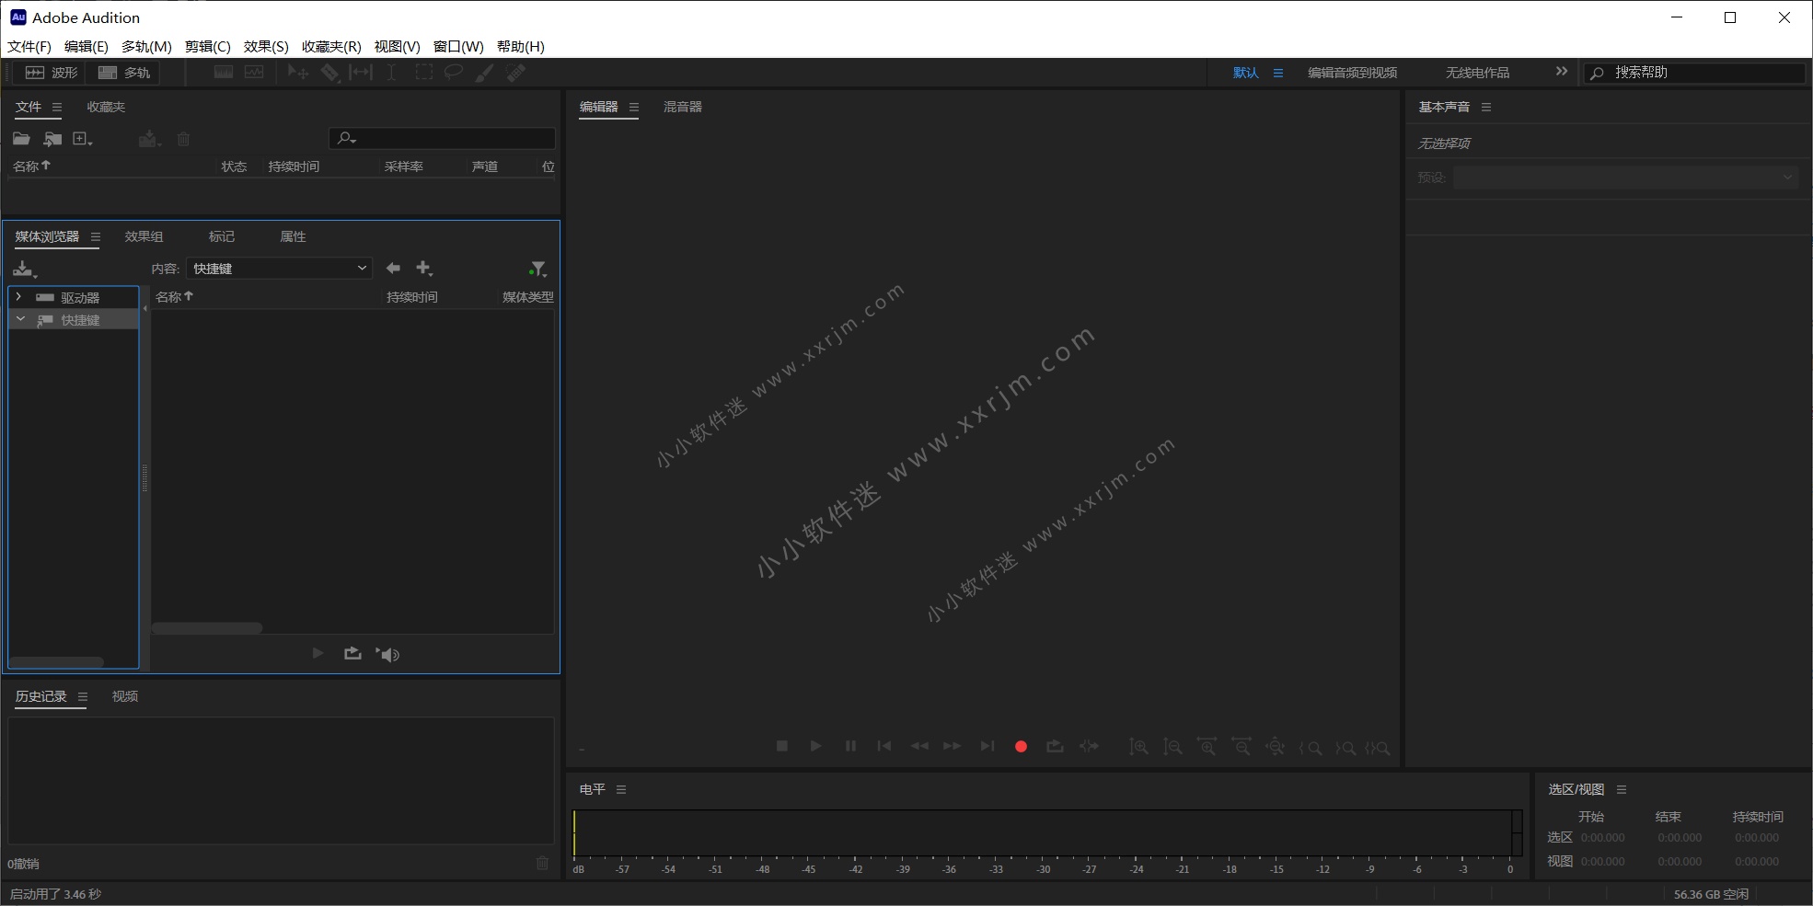The width and height of the screenshot is (1813, 906).
Task: Open the 内容 dropdown showing 快捷键
Action: point(279,269)
